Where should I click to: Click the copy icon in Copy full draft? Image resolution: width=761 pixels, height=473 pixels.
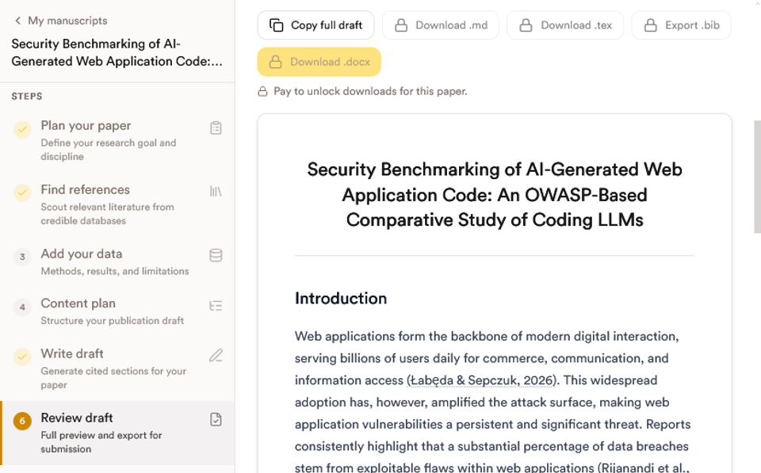277,25
